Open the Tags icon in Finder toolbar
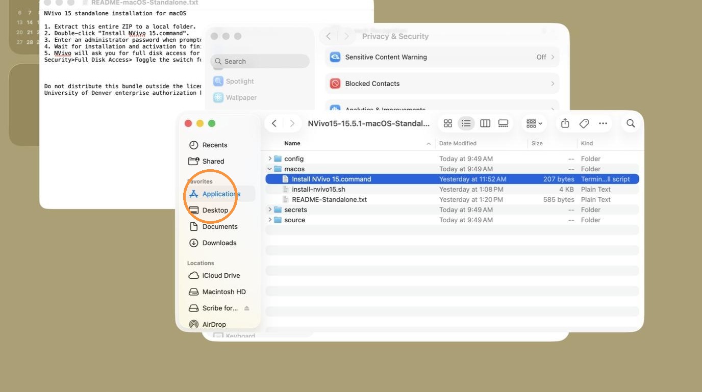Image resolution: width=702 pixels, height=392 pixels. [x=584, y=123]
